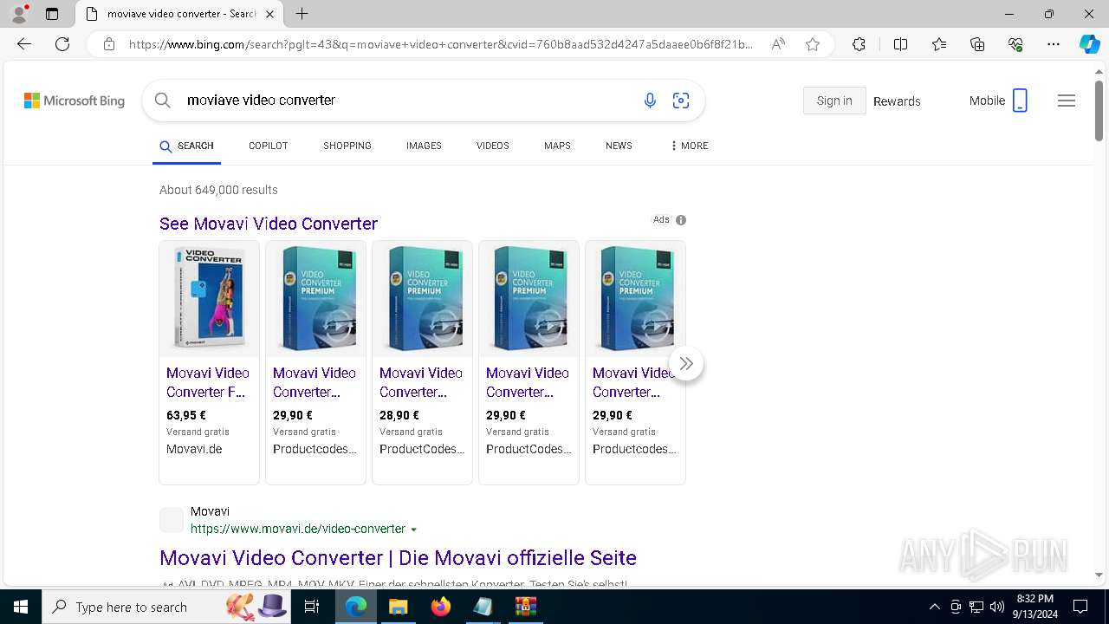Open the 28,90 € product thumbnail
Image resolution: width=1109 pixels, height=624 pixels.
[x=422, y=299]
